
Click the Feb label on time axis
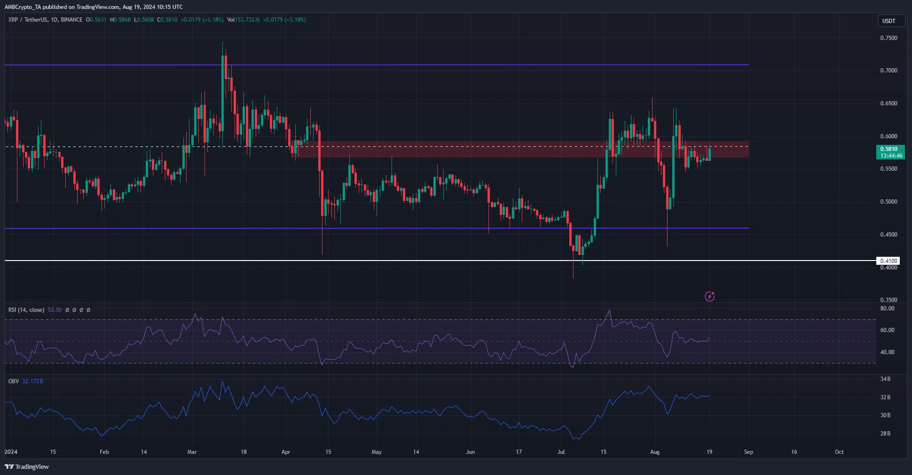[104, 452]
